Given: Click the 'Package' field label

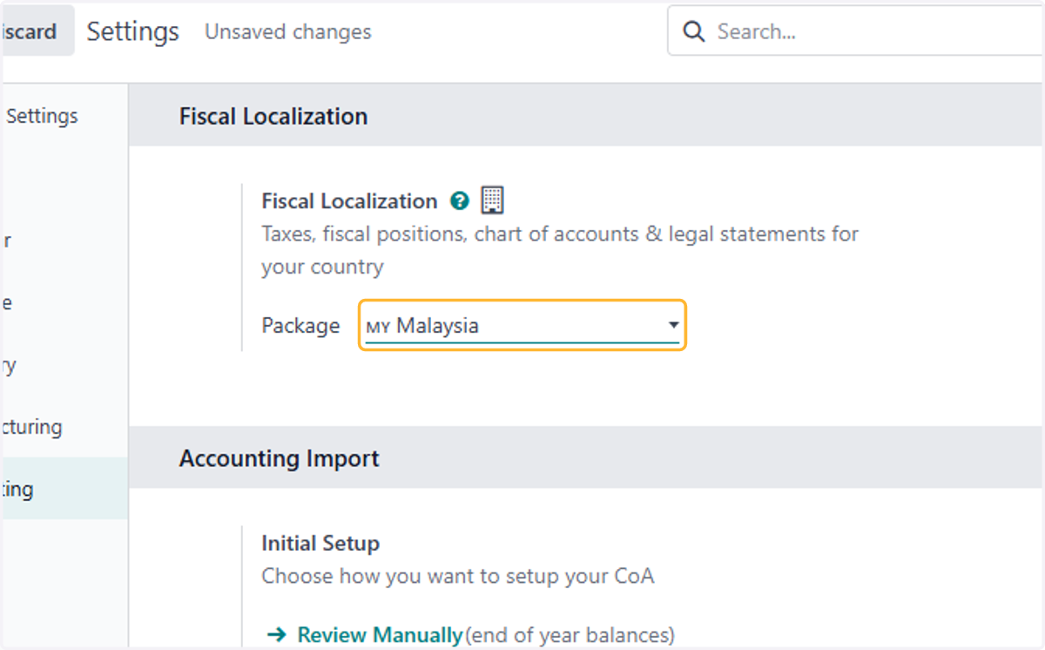Looking at the screenshot, I should 300,326.
